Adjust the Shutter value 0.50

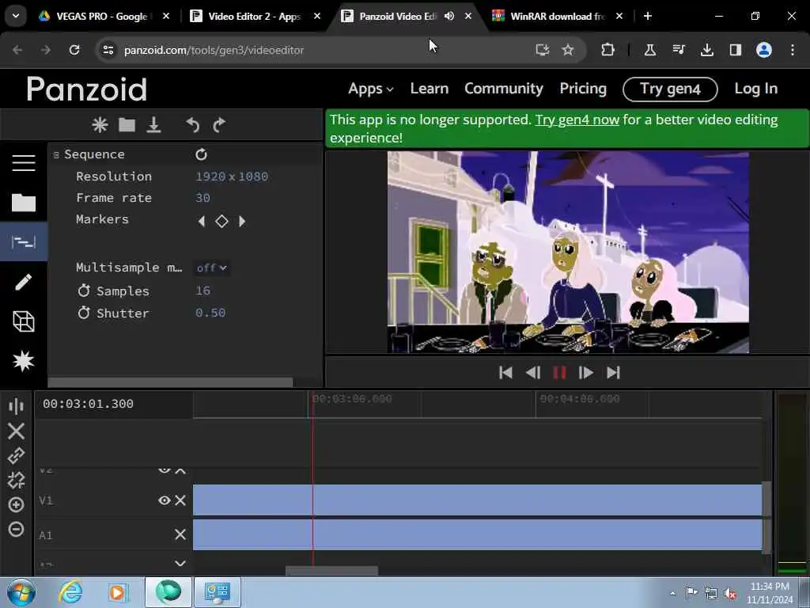click(x=210, y=313)
